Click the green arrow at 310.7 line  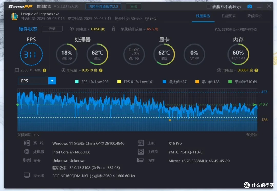tap(255, 105)
